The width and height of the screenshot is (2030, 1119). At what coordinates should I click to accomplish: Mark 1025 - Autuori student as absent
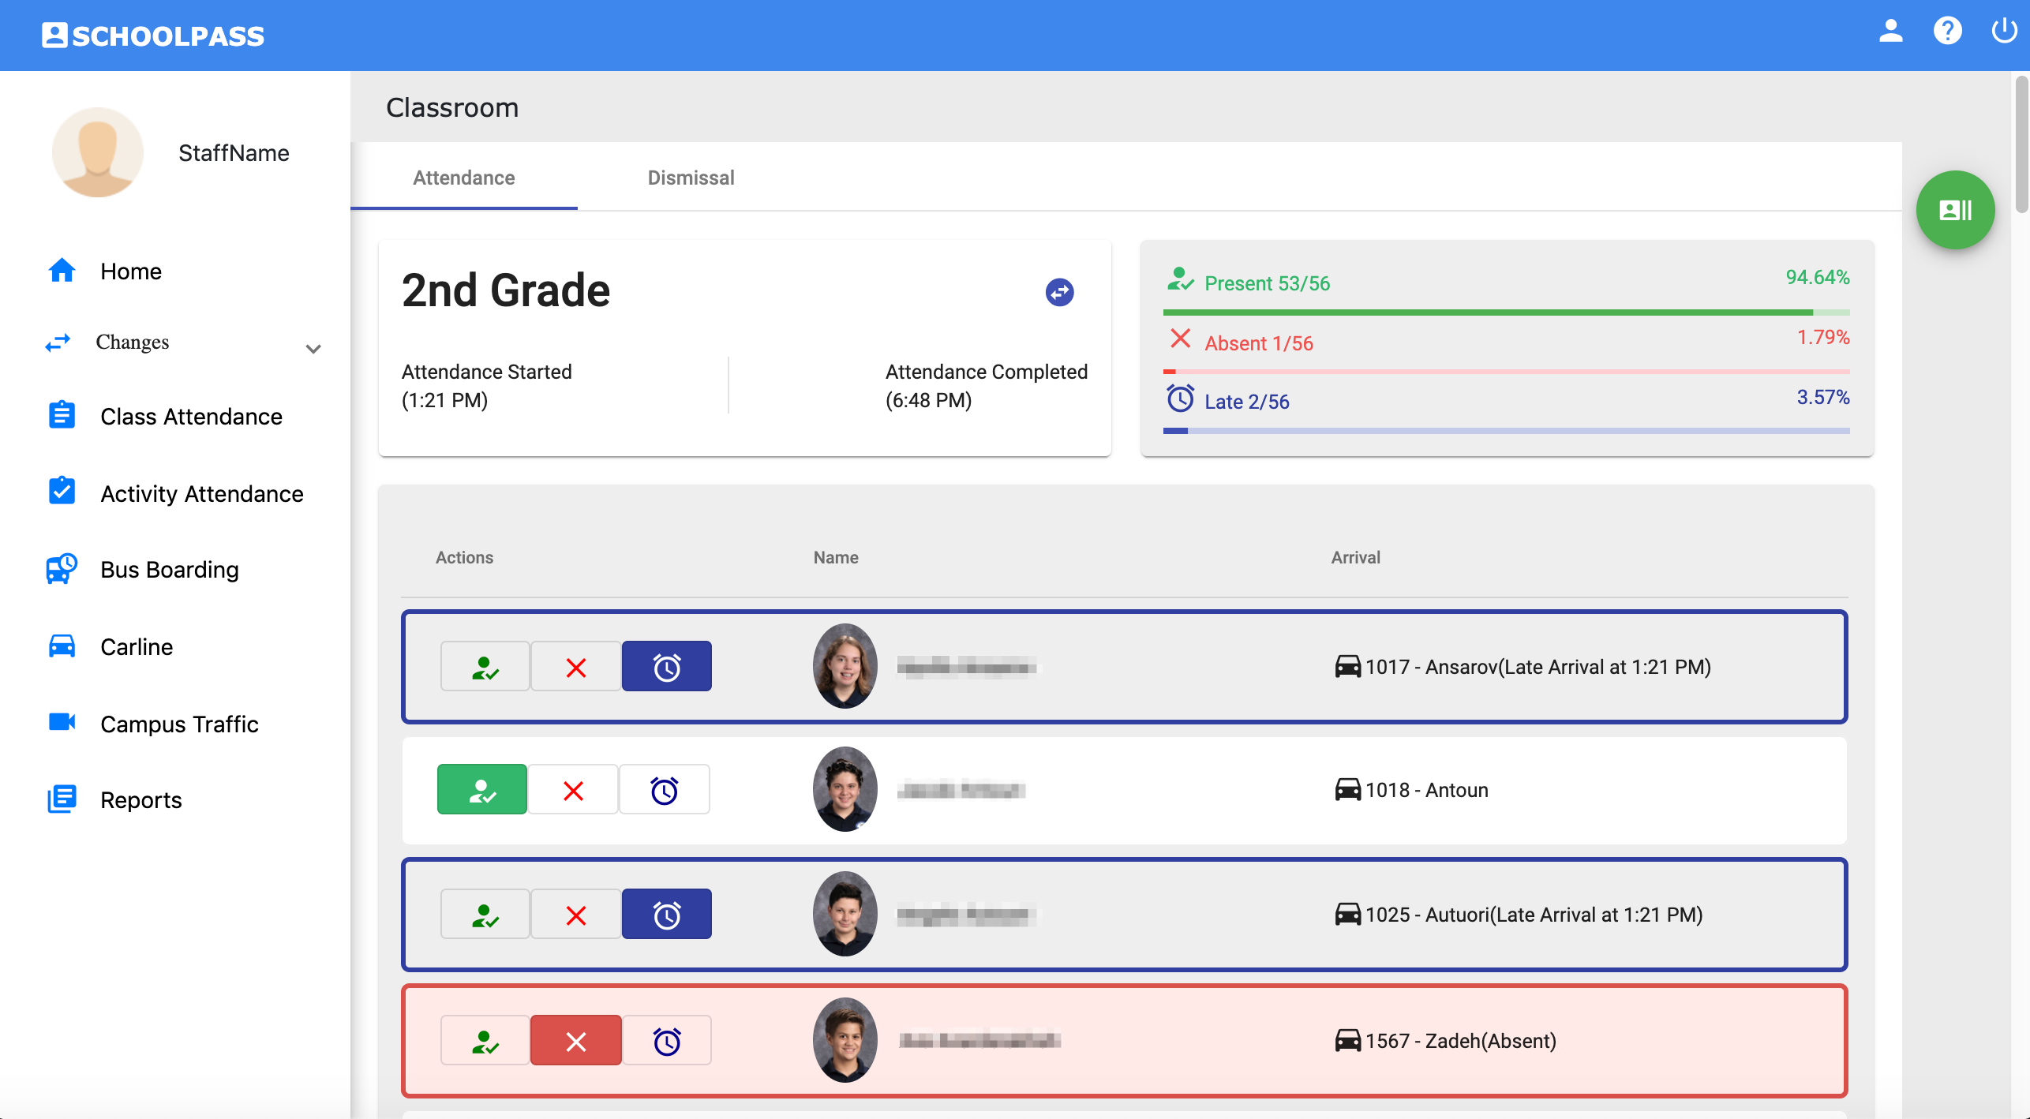click(x=575, y=915)
